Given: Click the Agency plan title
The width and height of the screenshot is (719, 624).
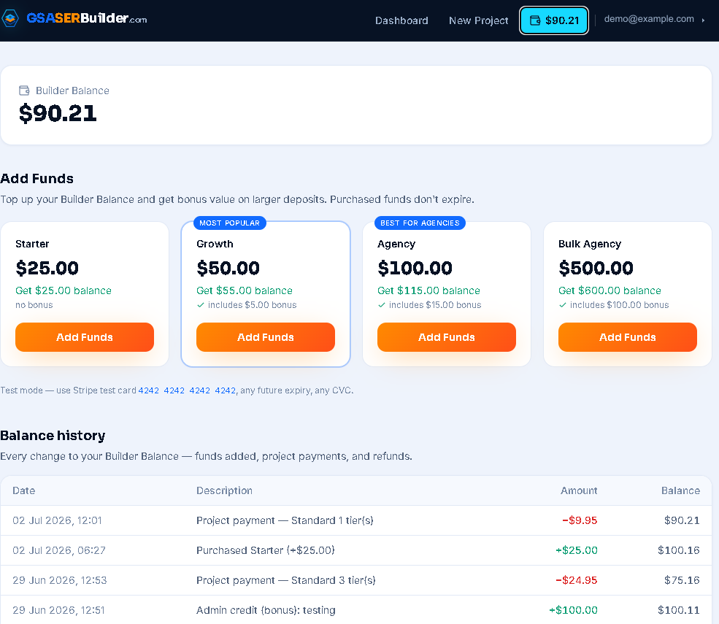Looking at the screenshot, I should pos(396,244).
